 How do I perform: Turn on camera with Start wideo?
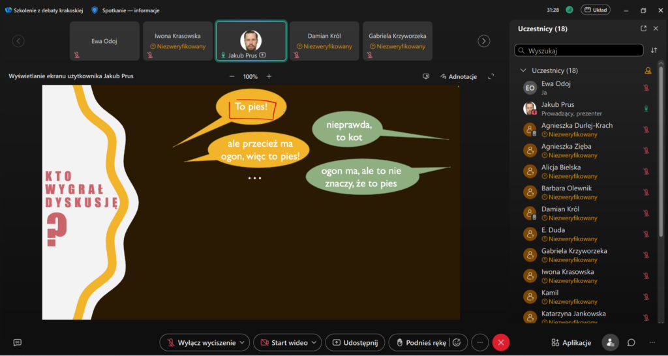click(284, 342)
